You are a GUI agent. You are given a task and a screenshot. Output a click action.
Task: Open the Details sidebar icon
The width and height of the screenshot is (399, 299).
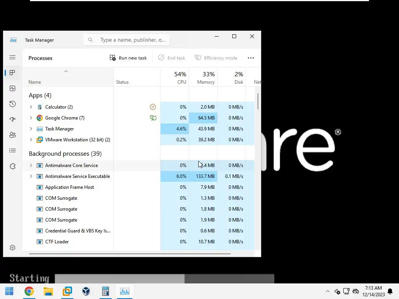pyautogui.click(x=12, y=151)
